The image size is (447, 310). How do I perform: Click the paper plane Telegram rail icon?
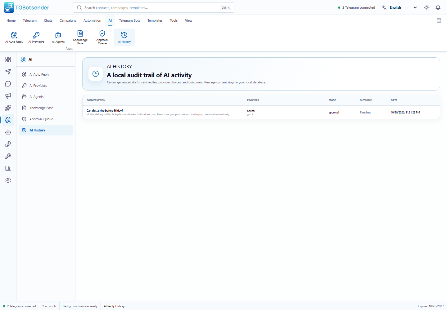(x=8, y=72)
